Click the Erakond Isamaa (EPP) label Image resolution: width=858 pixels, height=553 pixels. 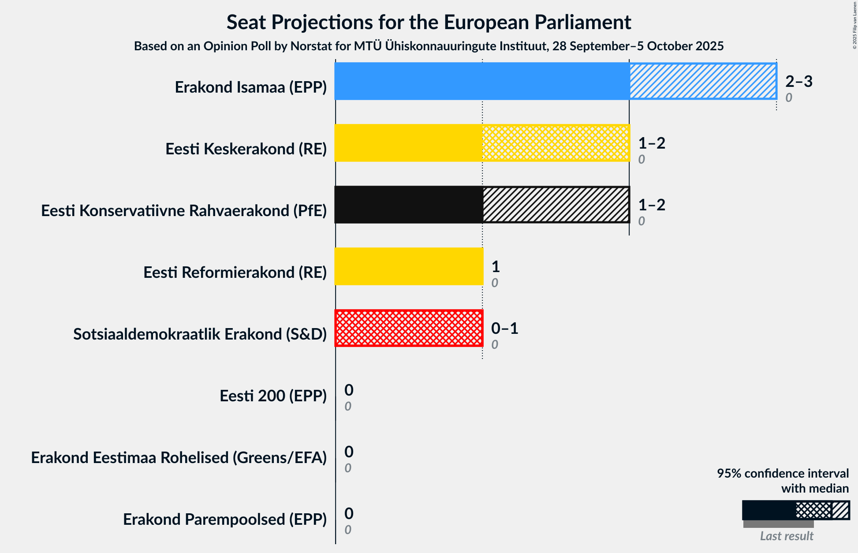click(x=250, y=87)
